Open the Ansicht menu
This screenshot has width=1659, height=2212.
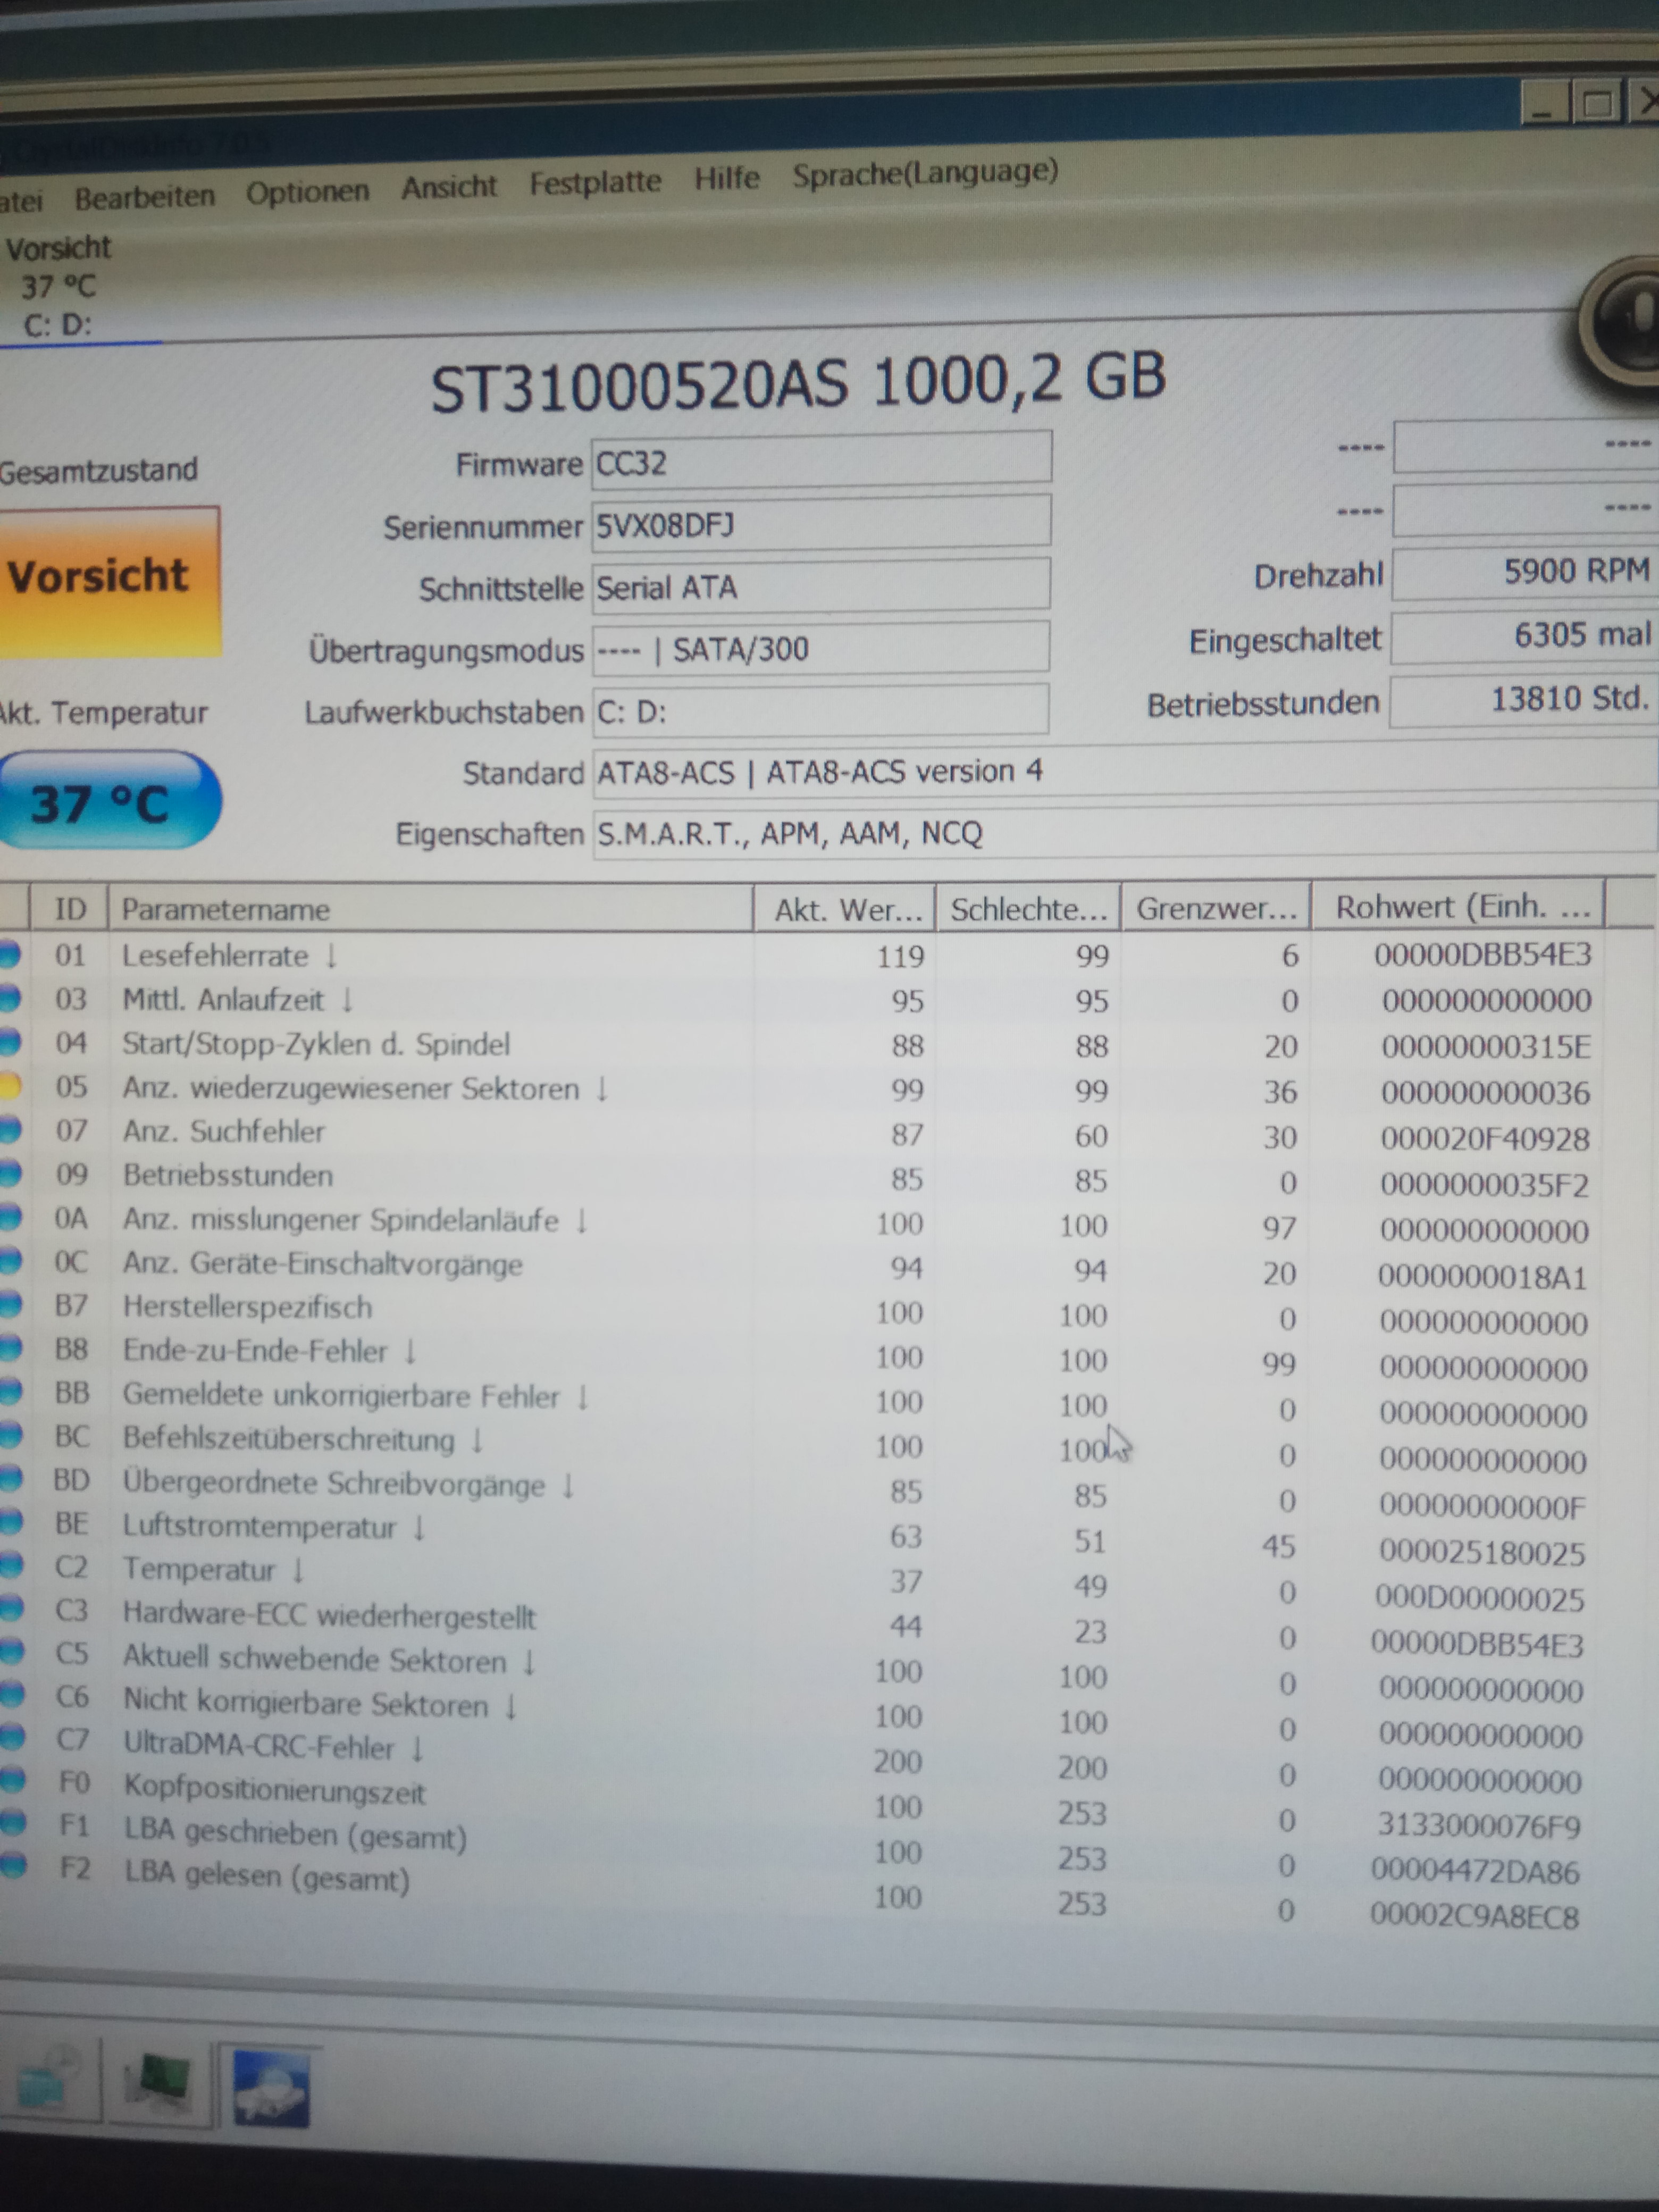click(x=449, y=186)
